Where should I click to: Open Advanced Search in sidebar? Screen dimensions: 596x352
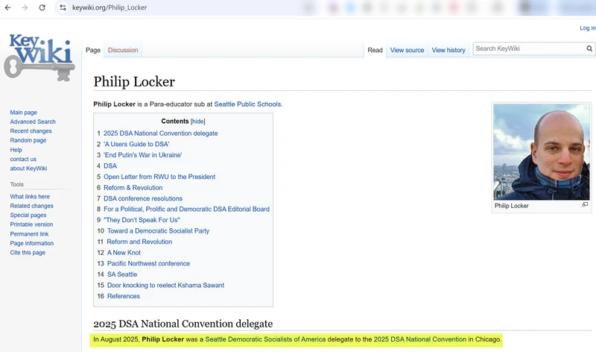point(33,122)
